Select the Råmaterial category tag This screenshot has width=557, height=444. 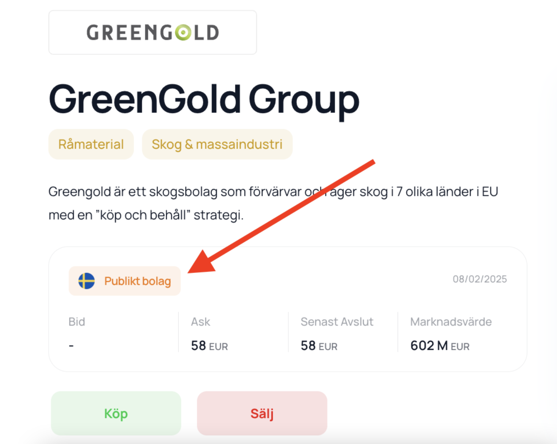click(x=91, y=144)
